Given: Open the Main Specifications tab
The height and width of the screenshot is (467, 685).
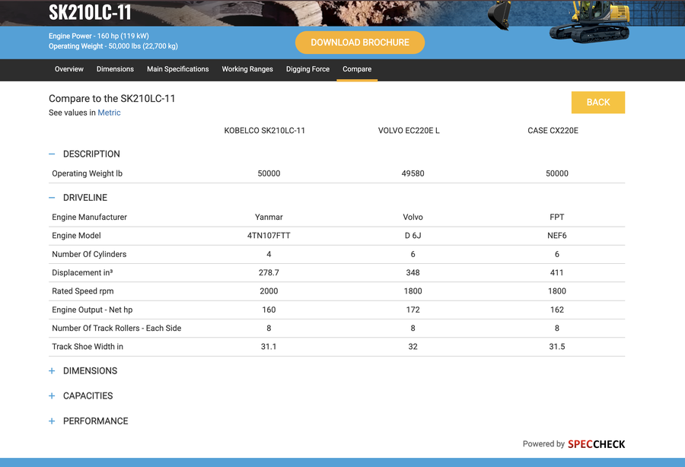Looking at the screenshot, I should pyautogui.click(x=178, y=69).
